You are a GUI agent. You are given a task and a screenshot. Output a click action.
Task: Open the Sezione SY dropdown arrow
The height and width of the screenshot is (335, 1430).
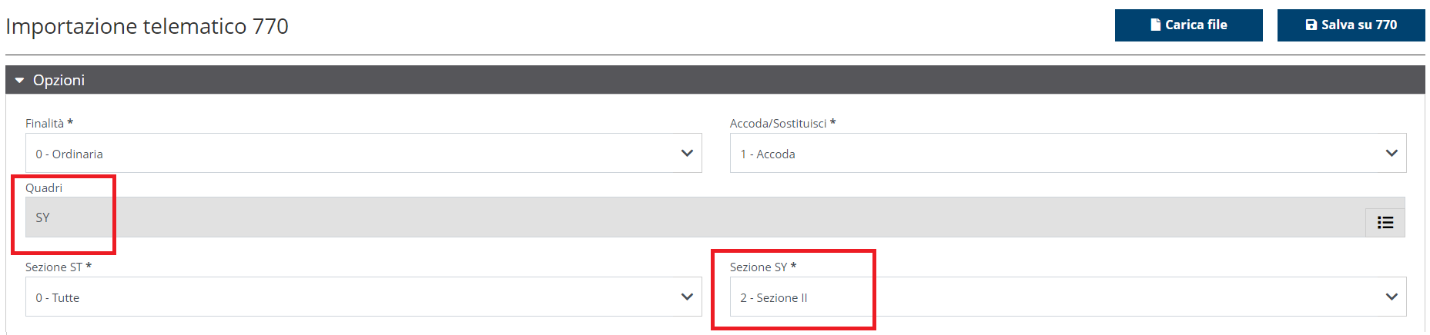point(1391,297)
